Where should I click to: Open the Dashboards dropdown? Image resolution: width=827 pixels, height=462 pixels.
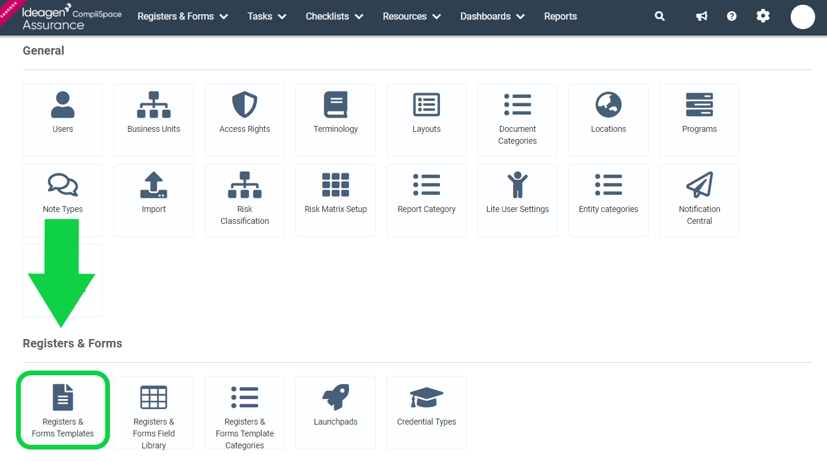pos(492,16)
